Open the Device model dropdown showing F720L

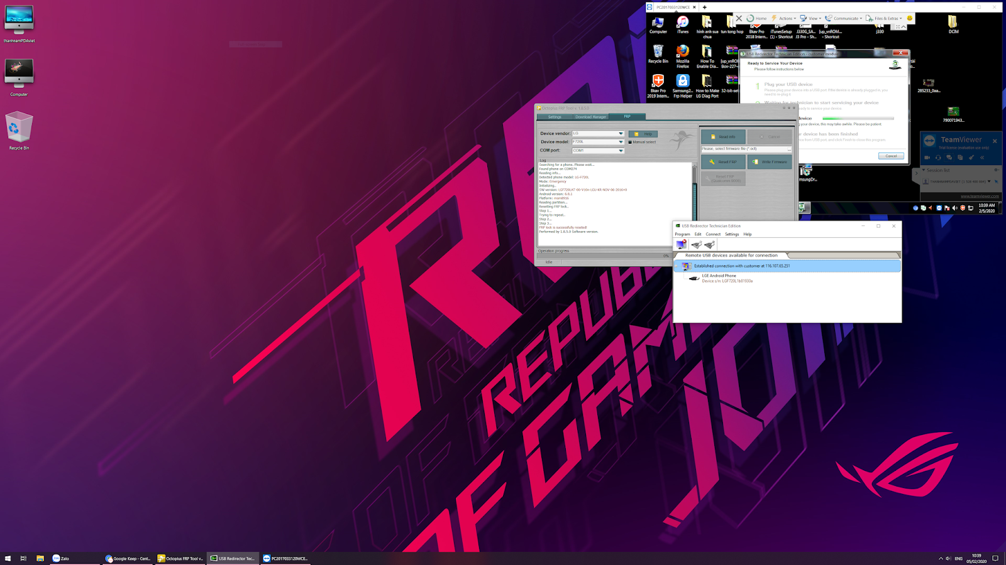coord(598,142)
